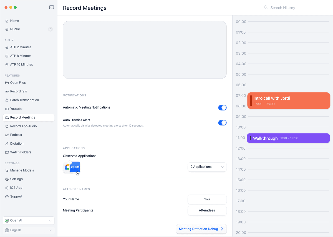Expand the English language dropdown
Image resolution: width=333 pixels, height=237 pixels.
point(29,230)
